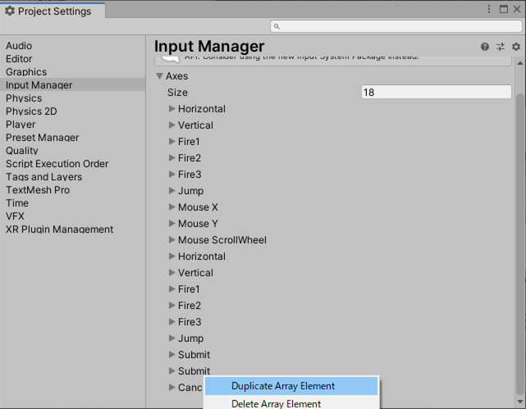Screen dimensions: 526x409
Task: Click the scrollbar up arrow
Action: coord(520,63)
